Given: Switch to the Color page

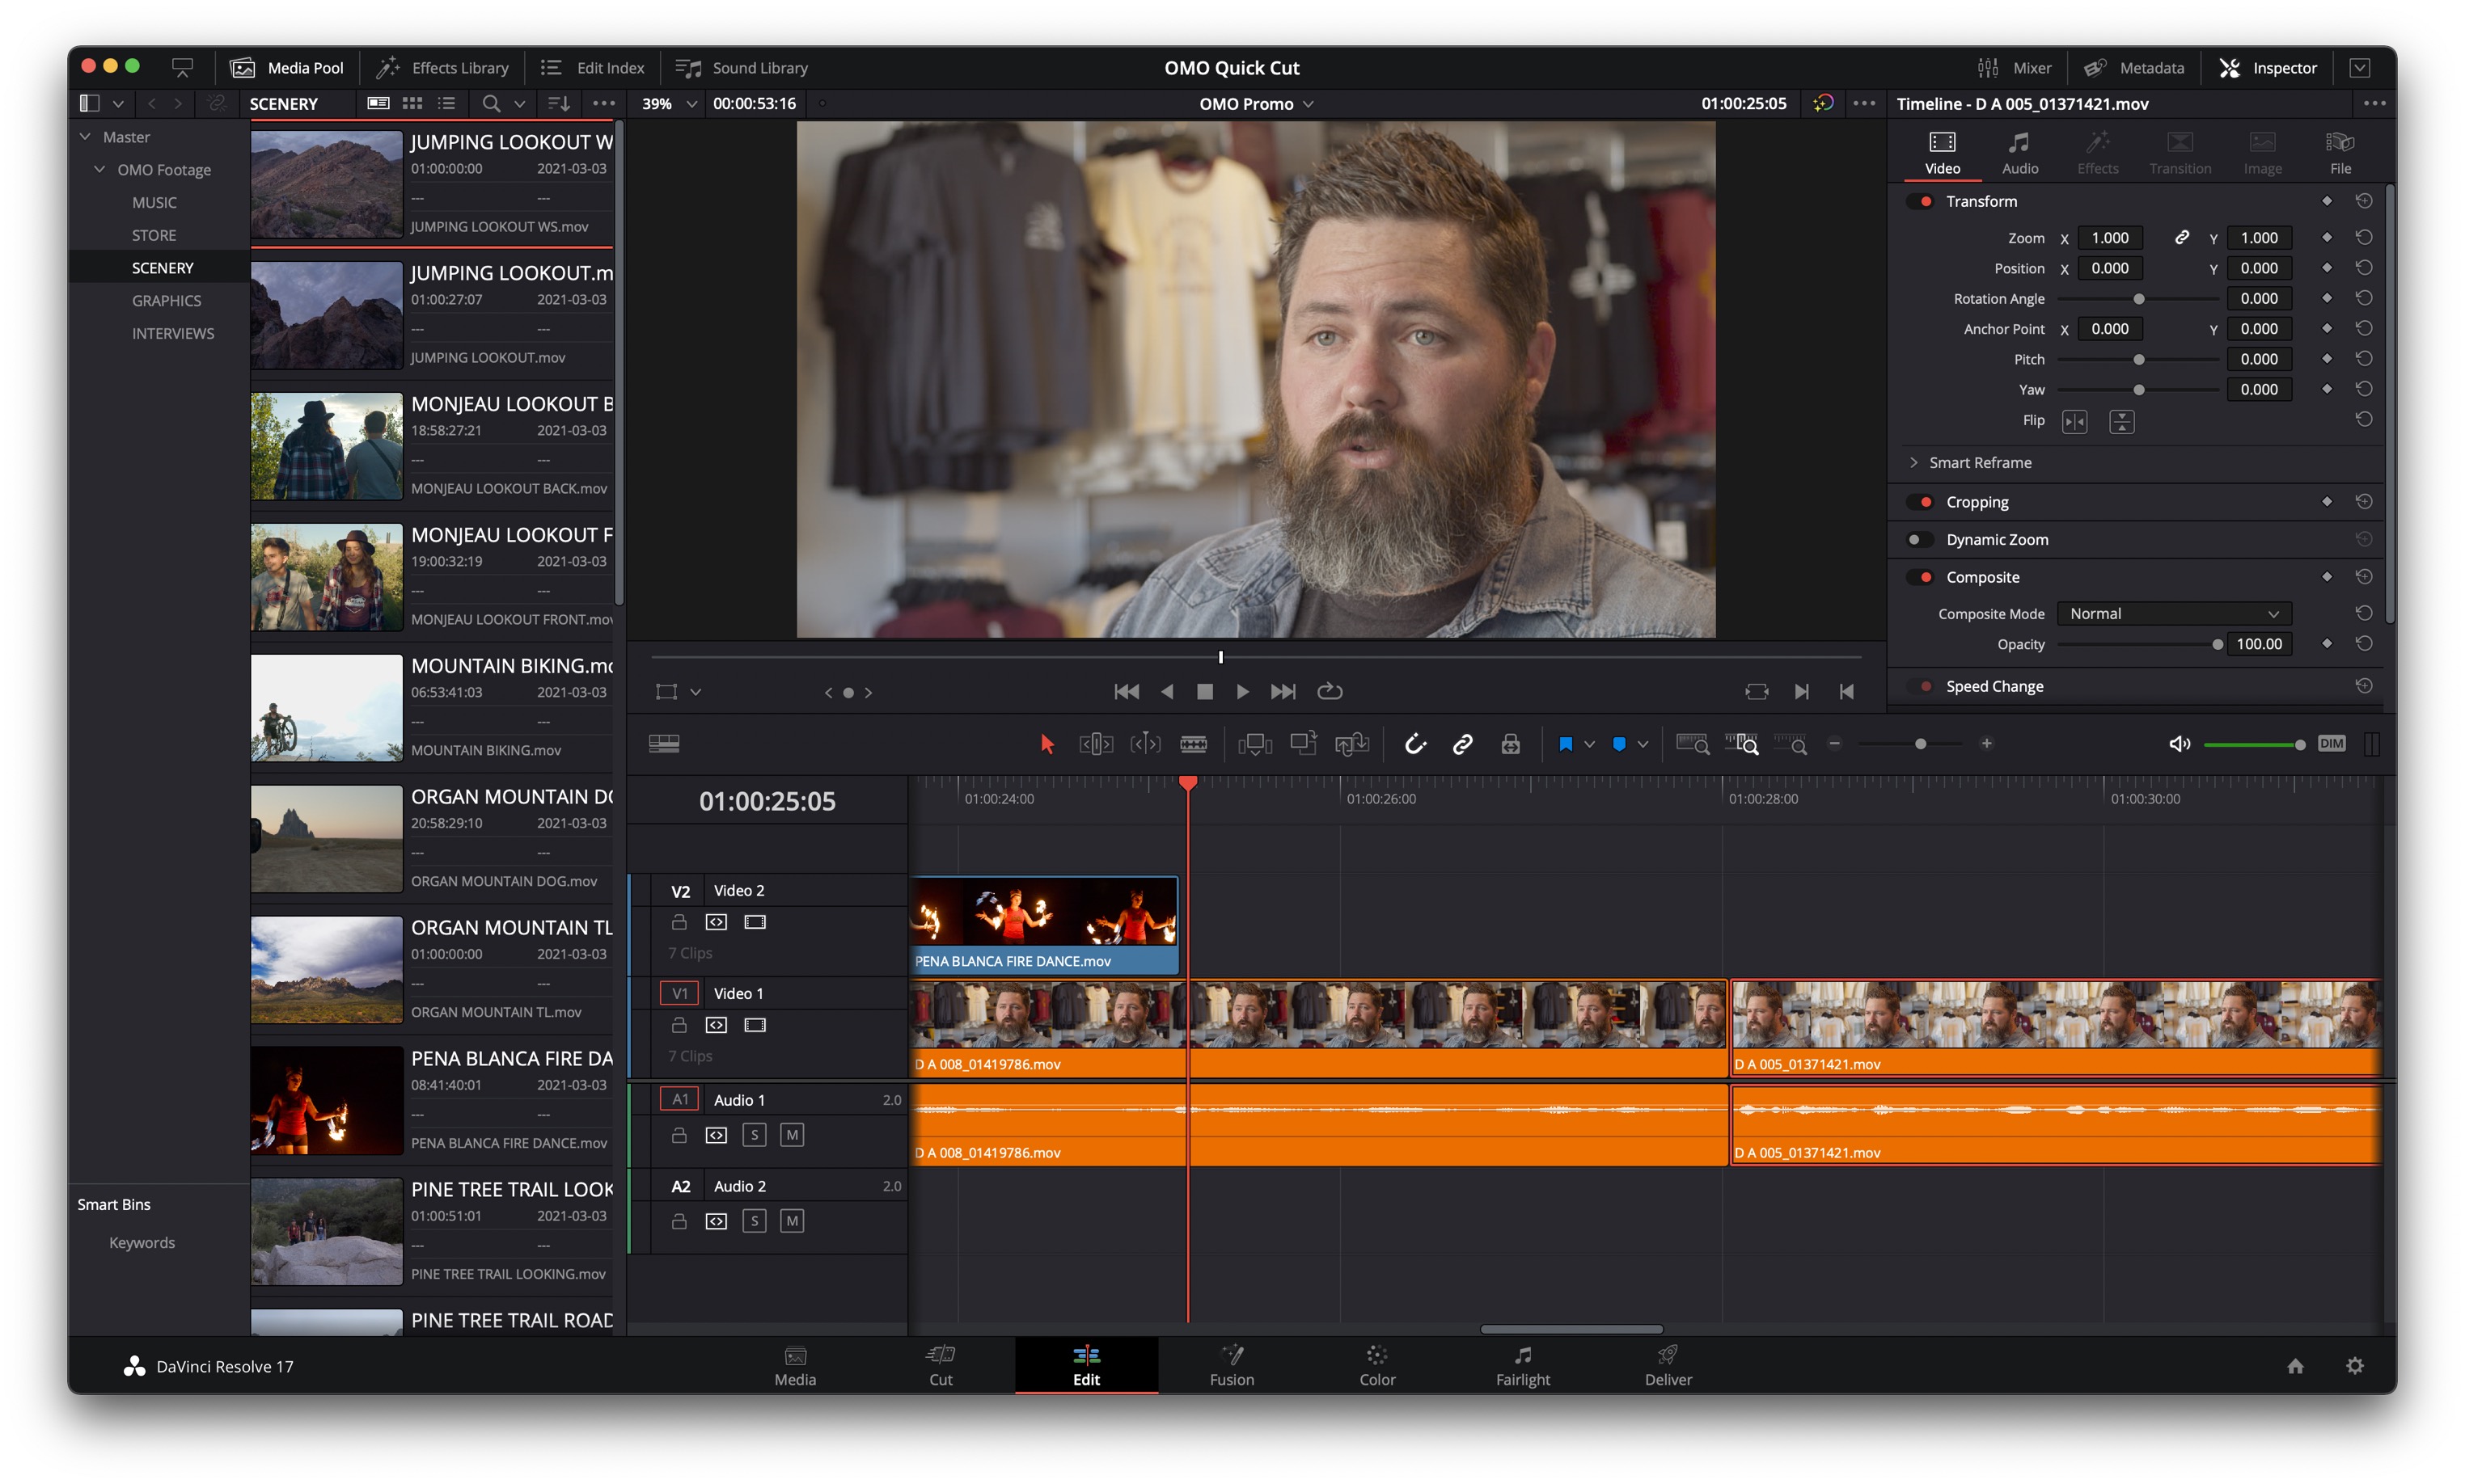Looking at the screenshot, I should pyautogui.click(x=1376, y=1366).
